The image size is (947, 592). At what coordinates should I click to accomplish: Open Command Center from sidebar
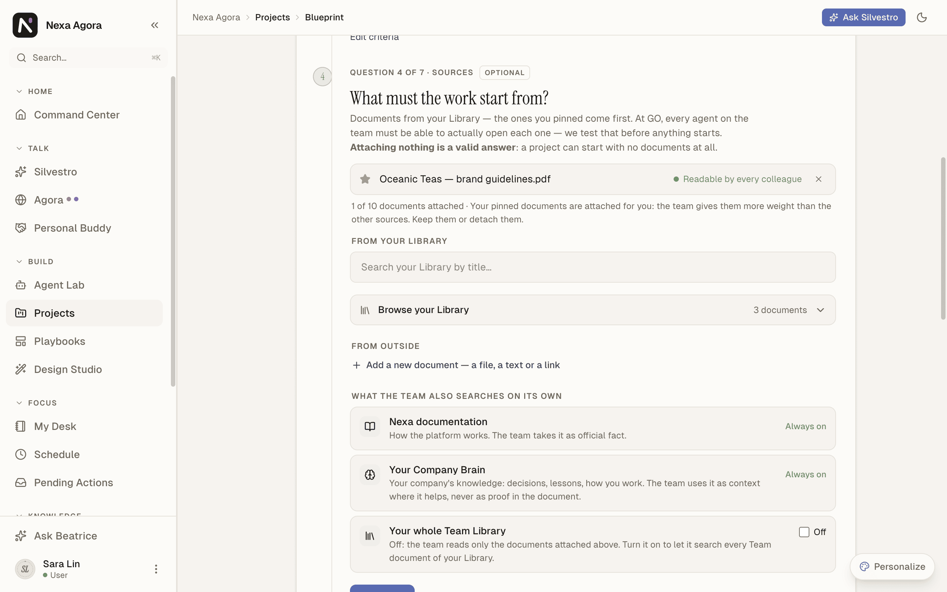84,115
